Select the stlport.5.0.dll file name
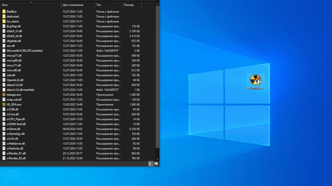This screenshot has height=186, width=332. pyautogui.click(x=15, y=85)
